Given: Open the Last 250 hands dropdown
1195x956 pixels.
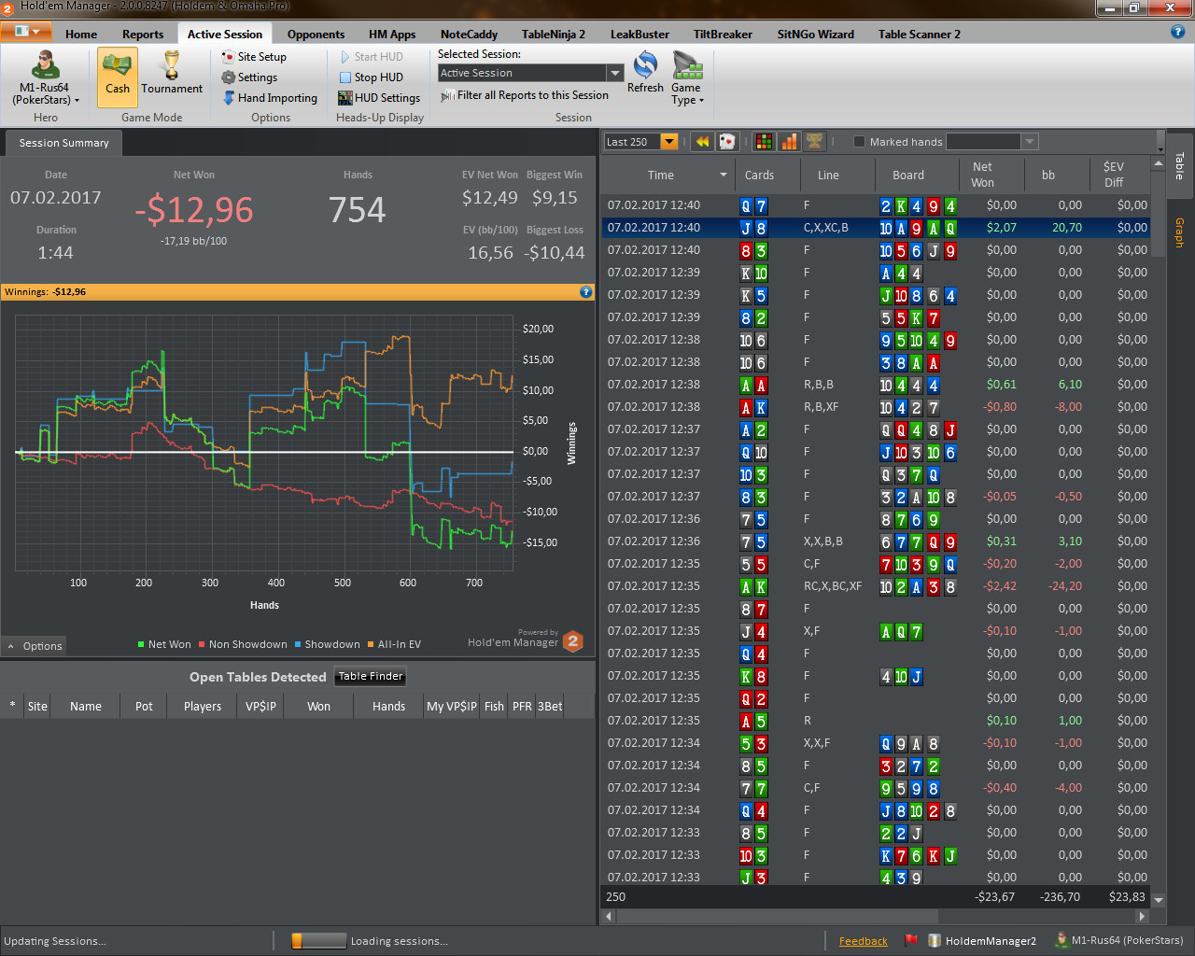Looking at the screenshot, I should pyautogui.click(x=668, y=142).
